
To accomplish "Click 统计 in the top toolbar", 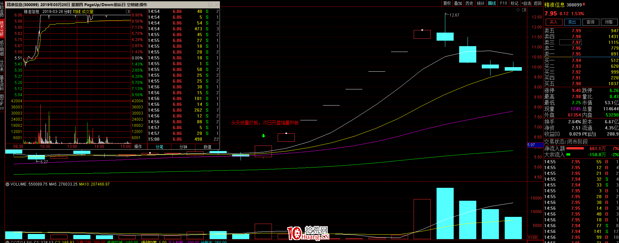I will [x=481, y=3].
